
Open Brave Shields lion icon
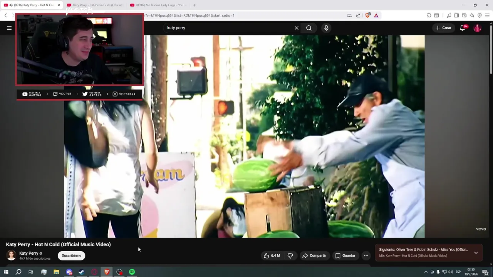tap(368, 15)
